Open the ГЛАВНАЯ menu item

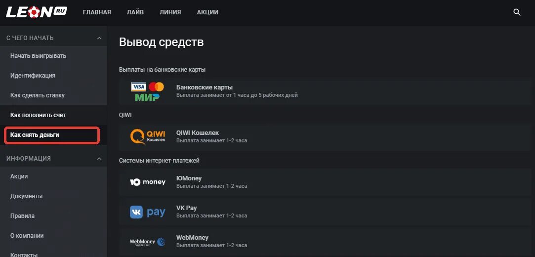pyautogui.click(x=97, y=12)
